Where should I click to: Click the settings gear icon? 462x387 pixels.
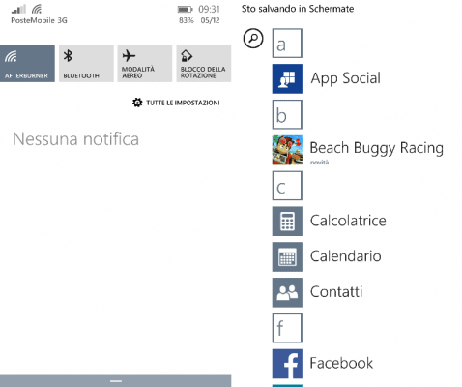click(x=137, y=103)
